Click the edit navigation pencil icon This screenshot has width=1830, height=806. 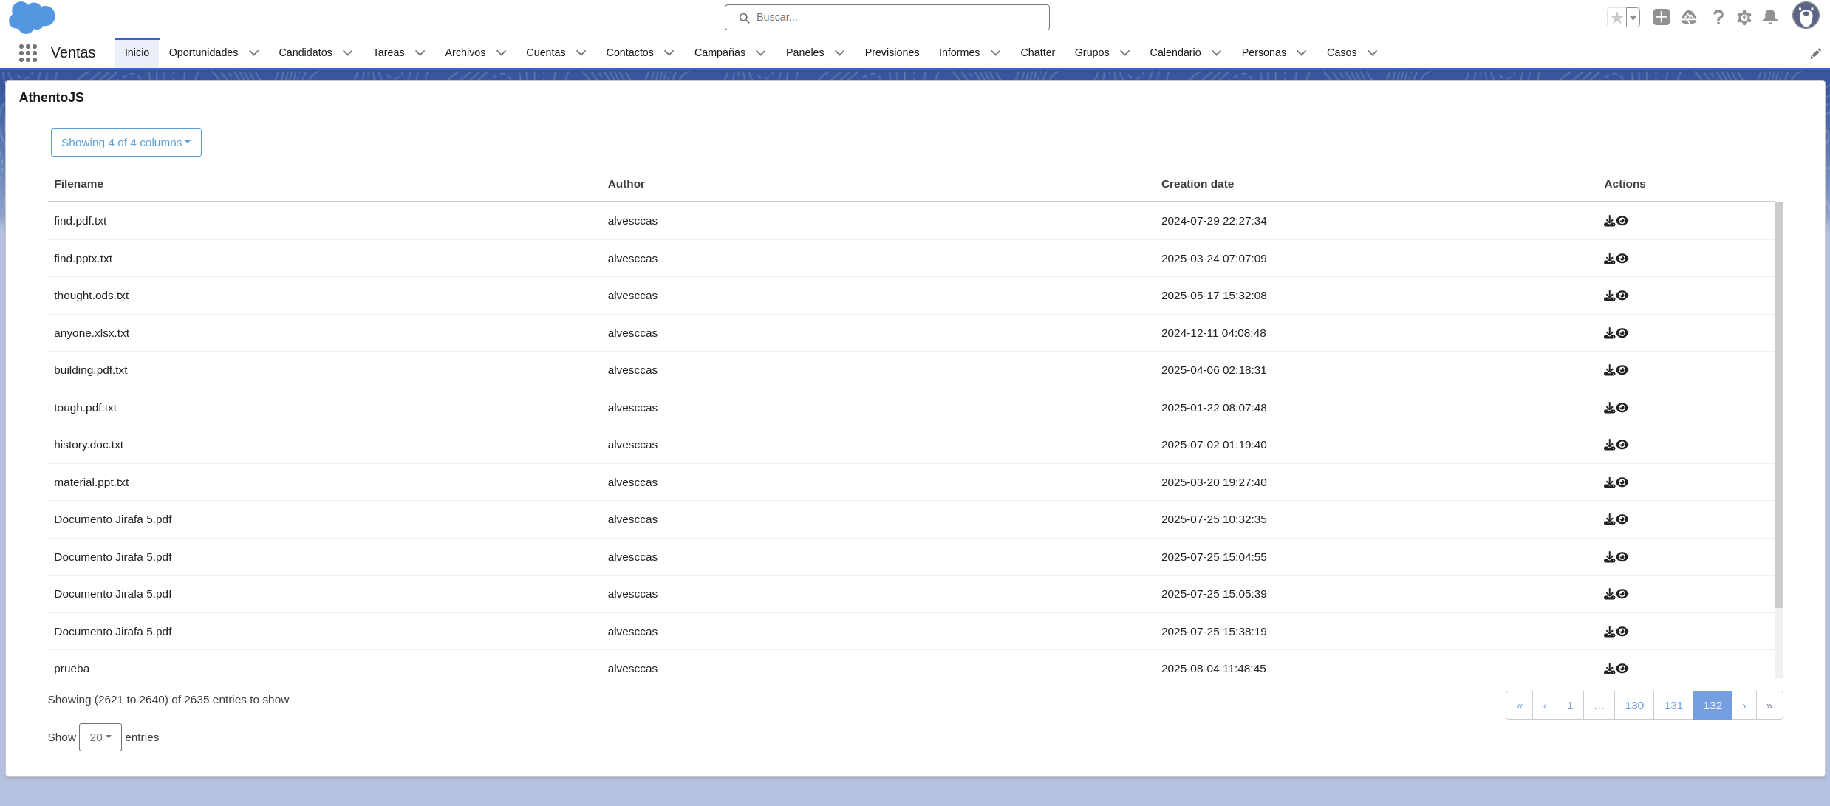coord(1814,53)
